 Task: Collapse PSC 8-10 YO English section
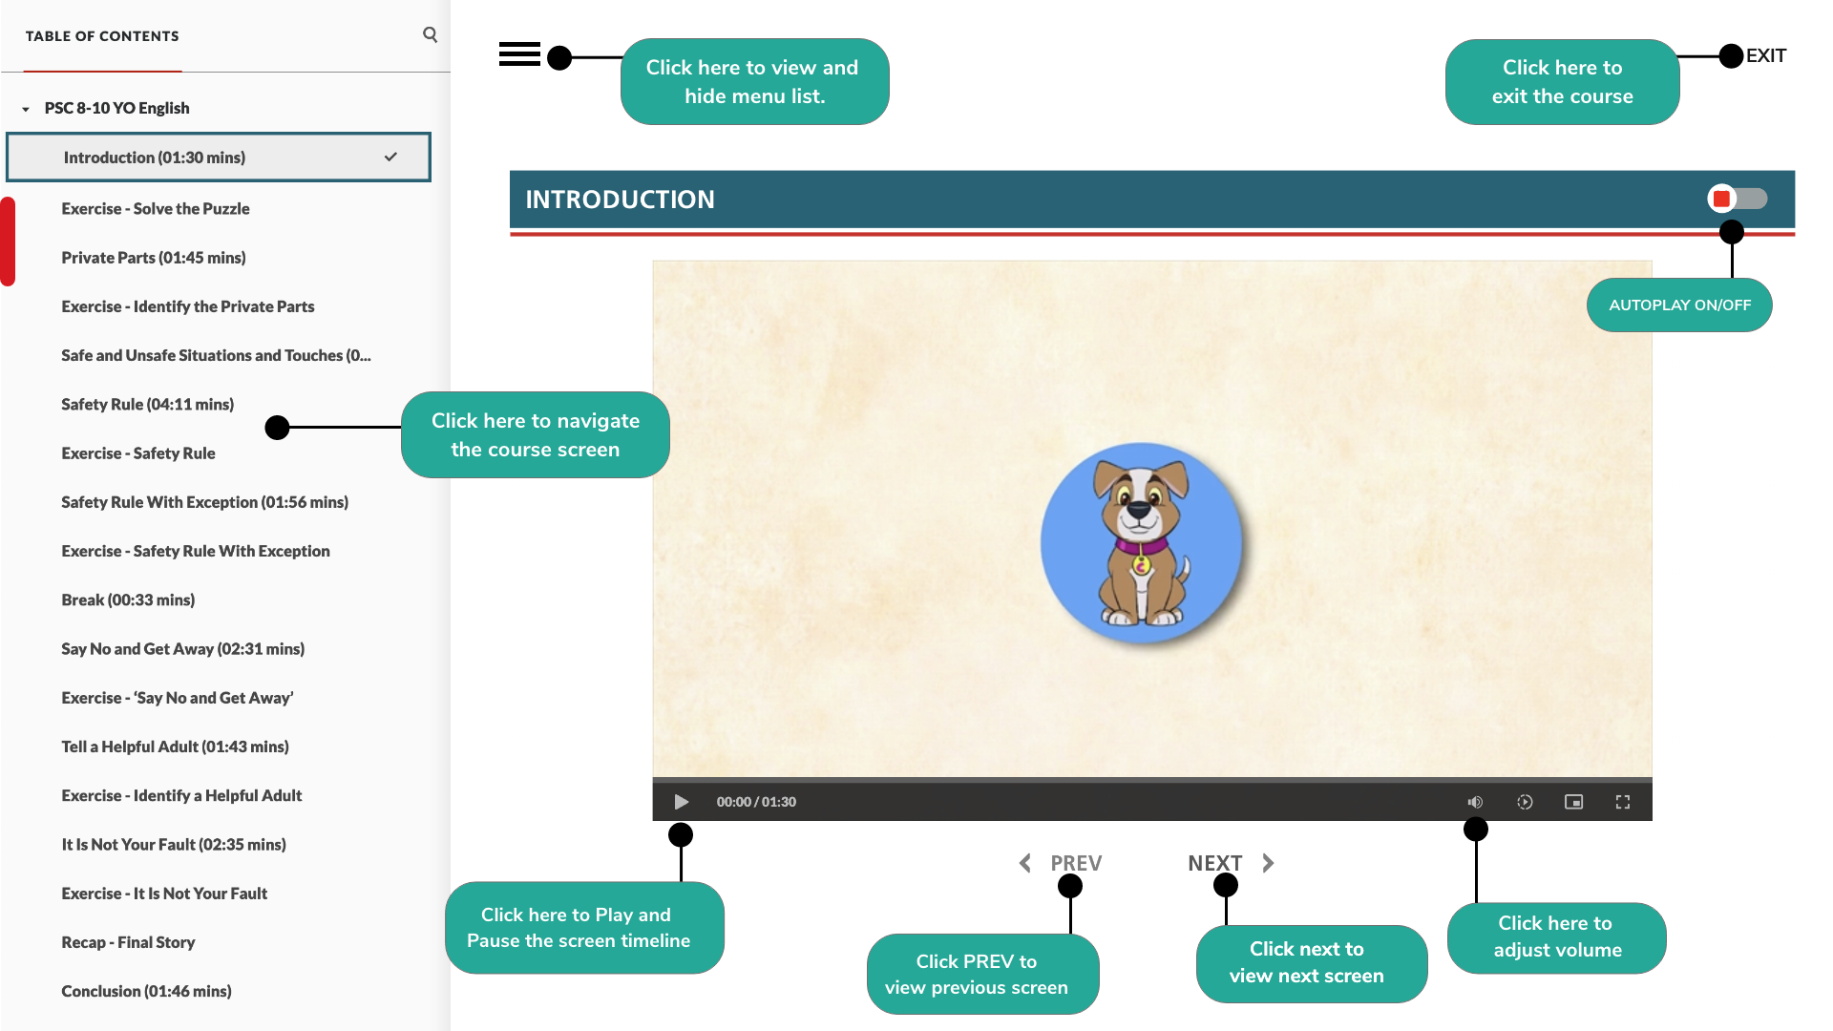click(26, 109)
